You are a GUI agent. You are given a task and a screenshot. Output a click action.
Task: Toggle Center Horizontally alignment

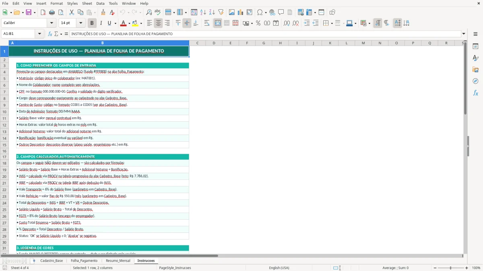coord(158,23)
